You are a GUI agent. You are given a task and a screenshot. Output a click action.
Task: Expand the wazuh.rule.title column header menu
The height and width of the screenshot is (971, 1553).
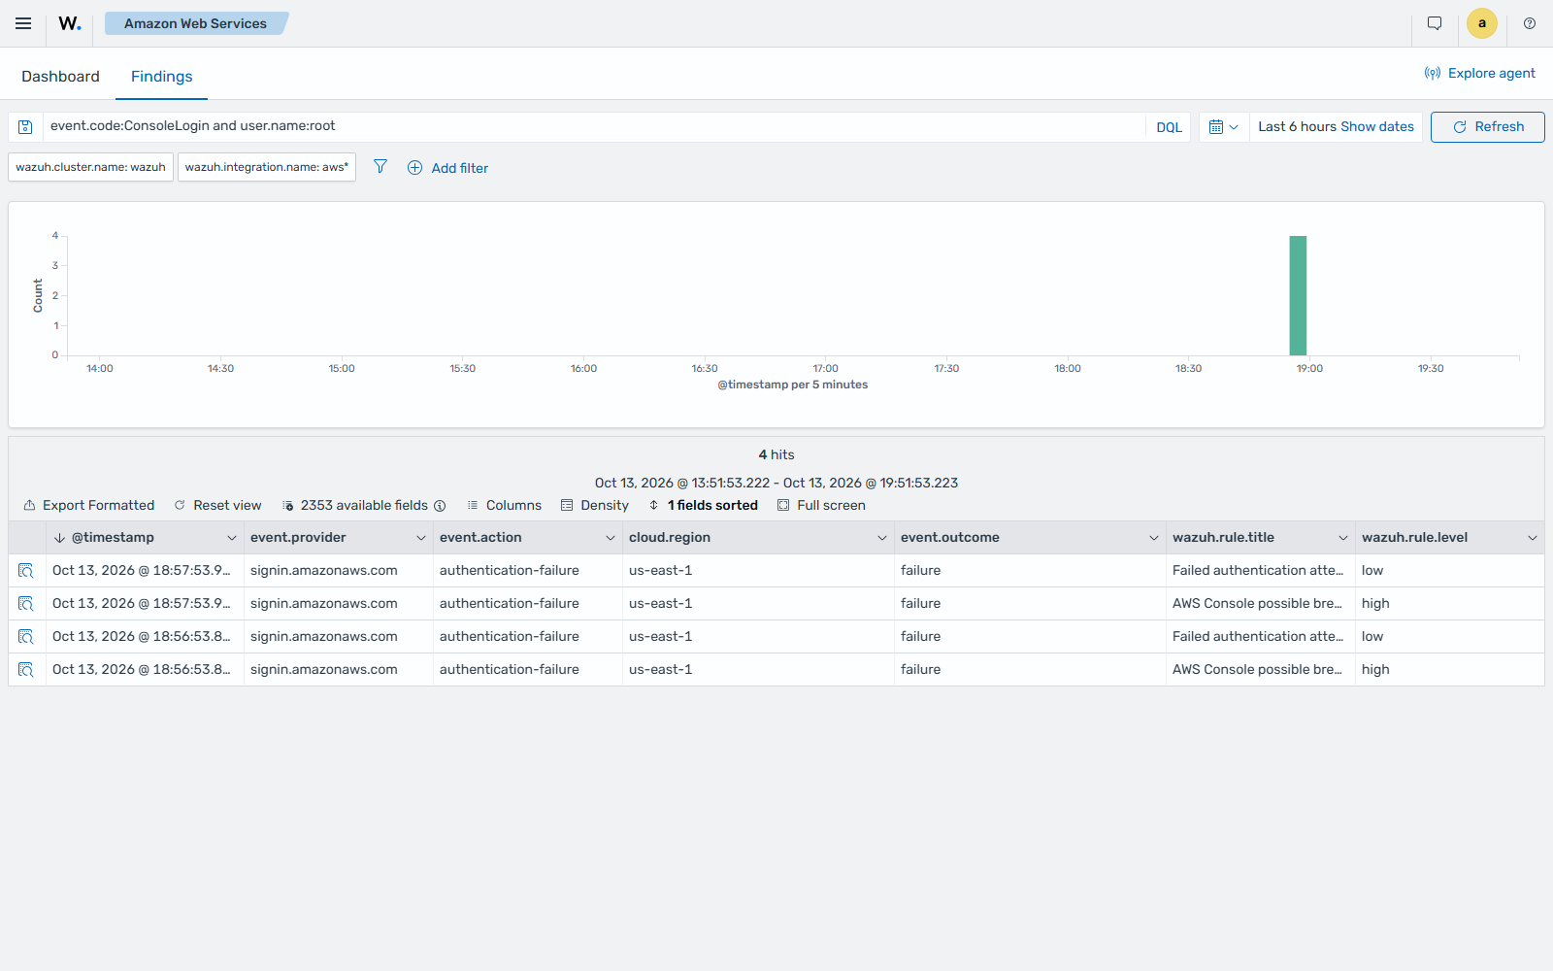1342,538
